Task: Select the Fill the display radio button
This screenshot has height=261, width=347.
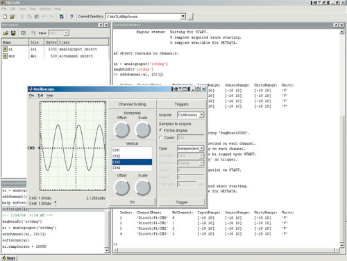Action: 160,130
